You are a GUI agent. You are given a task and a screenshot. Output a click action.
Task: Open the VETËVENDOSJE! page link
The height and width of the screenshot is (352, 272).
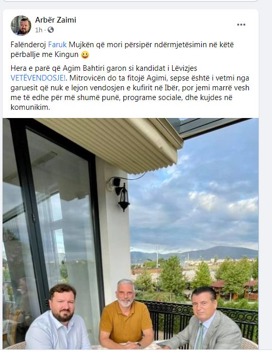coord(38,78)
